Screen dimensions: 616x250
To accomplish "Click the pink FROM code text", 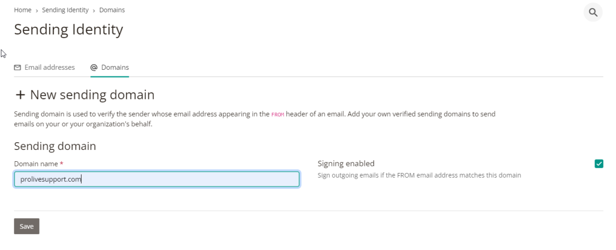I will pyautogui.click(x=278, y=114).
